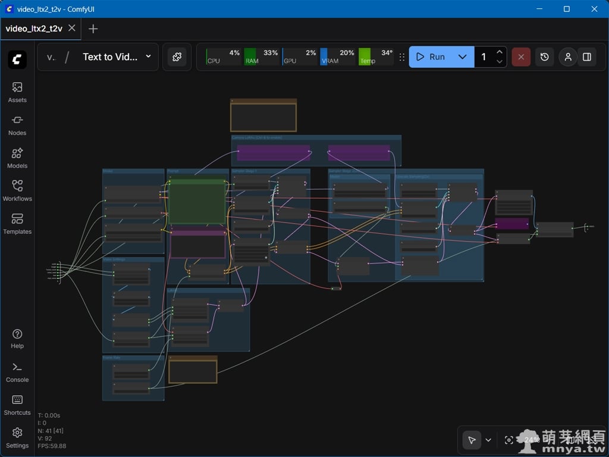Increase the batch count with up arrow
Image resolution: width=609 pixels, height=457 pixels.
click(500, 52)
